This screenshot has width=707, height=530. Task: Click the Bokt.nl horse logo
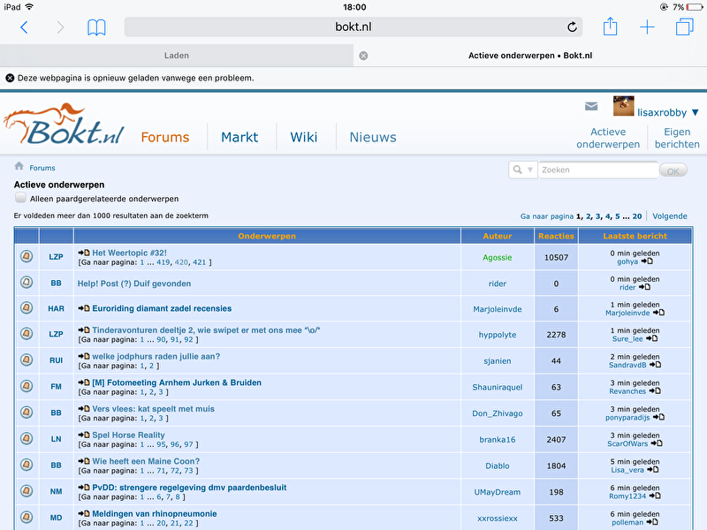(x=64, y=124)
